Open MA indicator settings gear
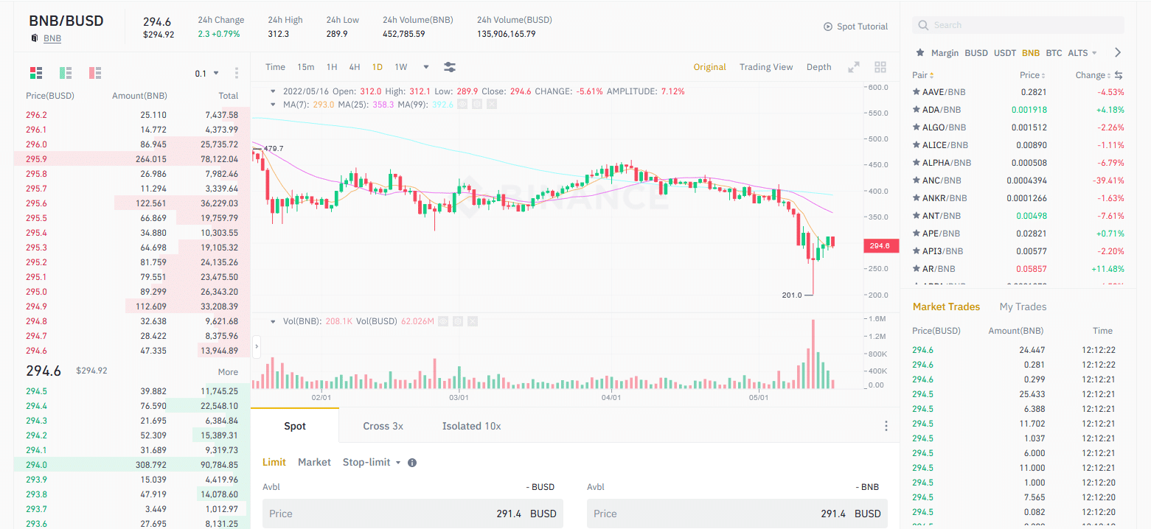Image resolution: width=1151 pixels, height=529 pixels. click(x=477, y=105)
